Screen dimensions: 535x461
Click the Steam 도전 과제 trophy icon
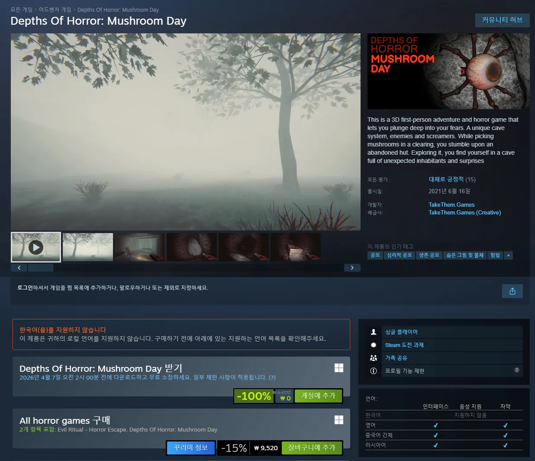point(373,345)
